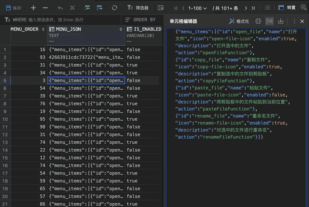The width and height of the screenshot is (309, 207).
Task: Click the undo arrow icon
Action: [x=60, y=8]
